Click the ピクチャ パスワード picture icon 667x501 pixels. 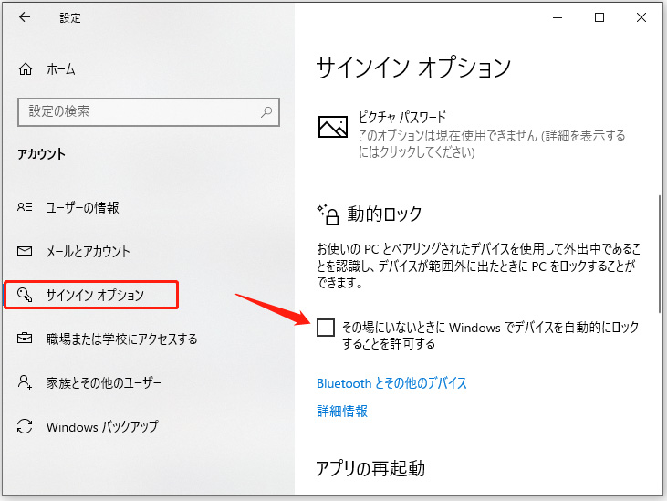pyautogui.click(x=333, y=127)
